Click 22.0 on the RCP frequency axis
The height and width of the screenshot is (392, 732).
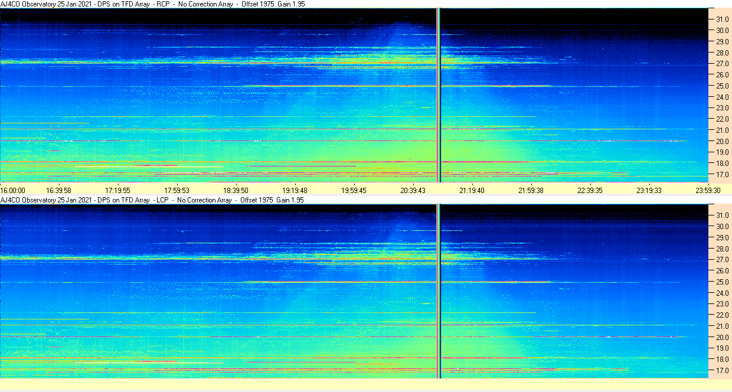pos(723,119)
